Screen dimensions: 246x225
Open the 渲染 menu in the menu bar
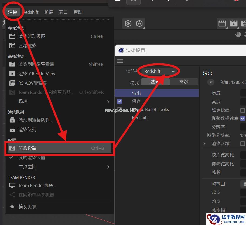coord(12,12)
